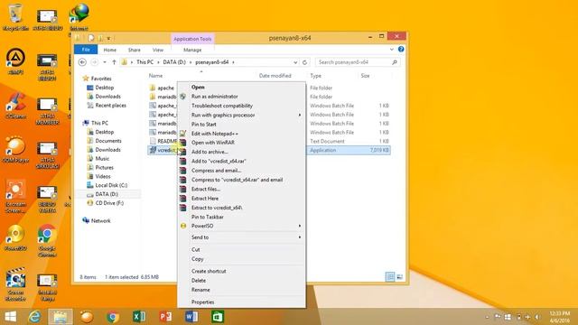Click the taskbar clock and date
The image size is (578, 325).
(560, 317)
